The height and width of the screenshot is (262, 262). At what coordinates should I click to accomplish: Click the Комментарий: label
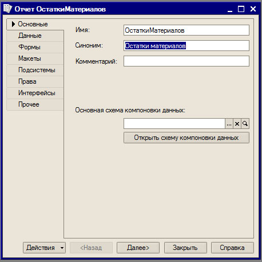click(96, 61)
